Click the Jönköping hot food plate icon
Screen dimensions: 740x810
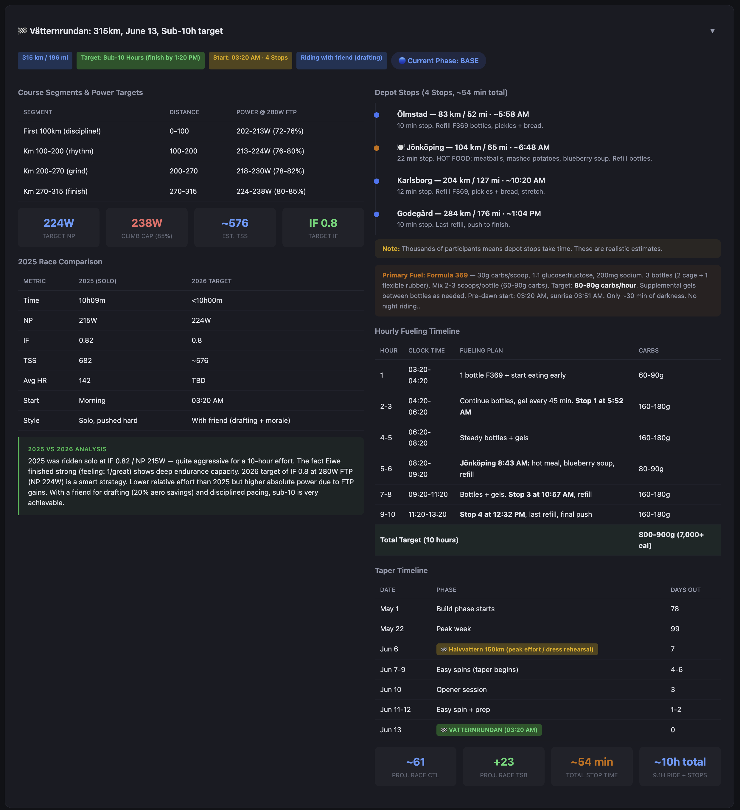(400, 148)
